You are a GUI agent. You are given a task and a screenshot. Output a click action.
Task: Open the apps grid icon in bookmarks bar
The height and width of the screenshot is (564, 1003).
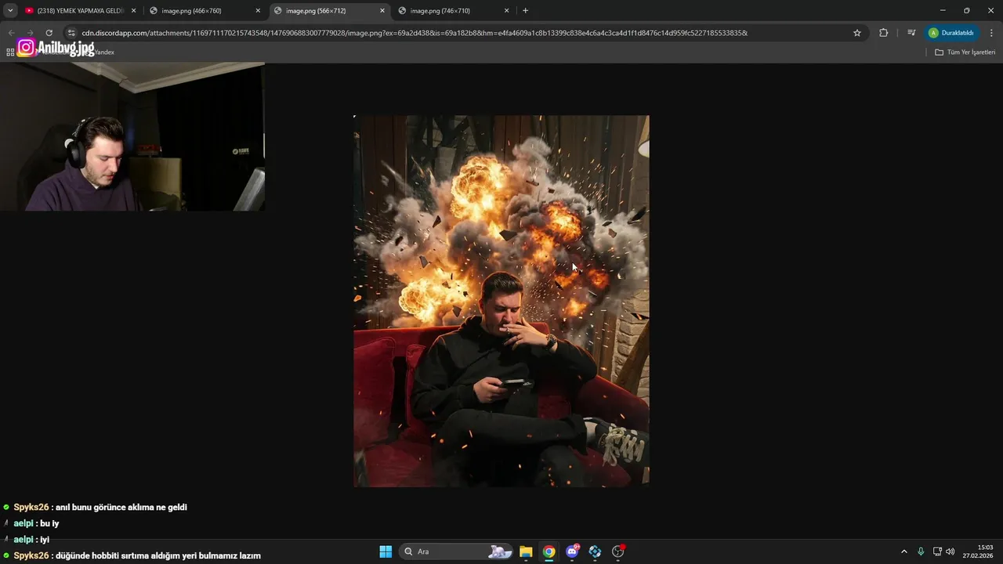(x=10, y=52)
